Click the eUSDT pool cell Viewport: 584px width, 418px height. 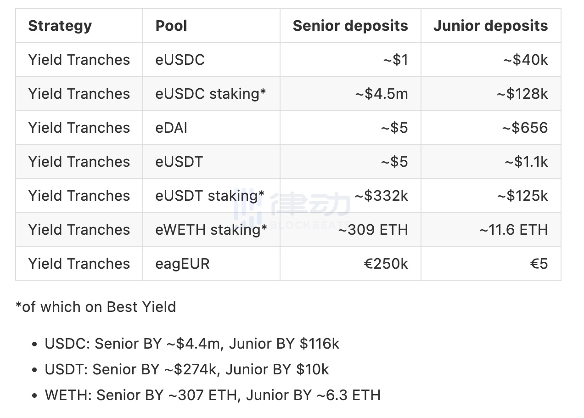pyautogui.click(x=179, y=162)
